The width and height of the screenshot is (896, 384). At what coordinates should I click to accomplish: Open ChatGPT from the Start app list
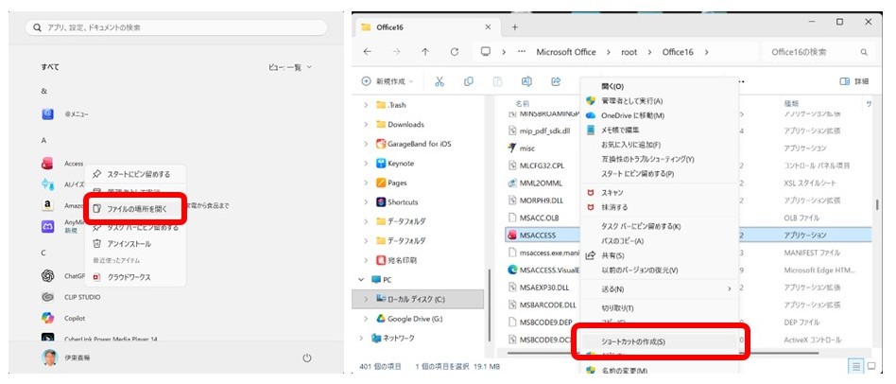[x=74, y=276]
